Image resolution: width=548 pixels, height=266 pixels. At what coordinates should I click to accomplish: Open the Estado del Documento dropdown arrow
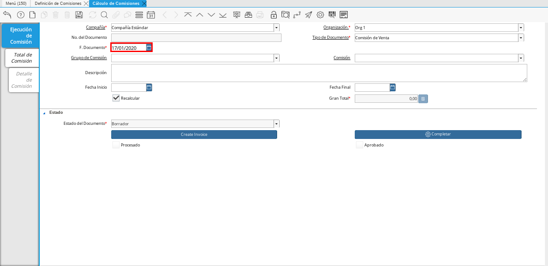[277, 124]
